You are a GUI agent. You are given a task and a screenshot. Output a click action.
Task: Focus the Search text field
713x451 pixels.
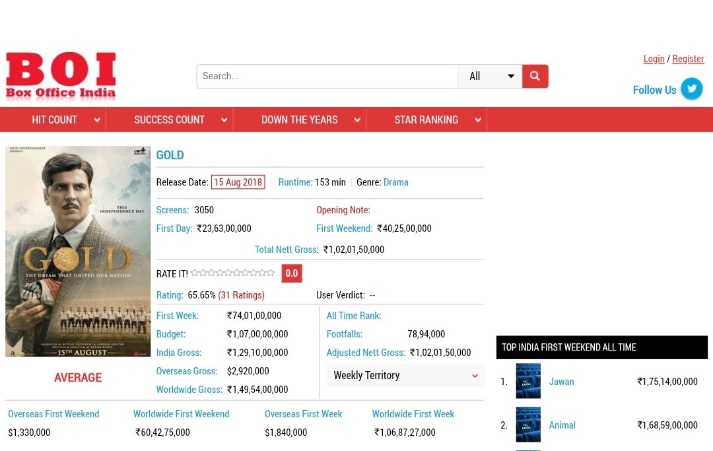pos(327,76)
